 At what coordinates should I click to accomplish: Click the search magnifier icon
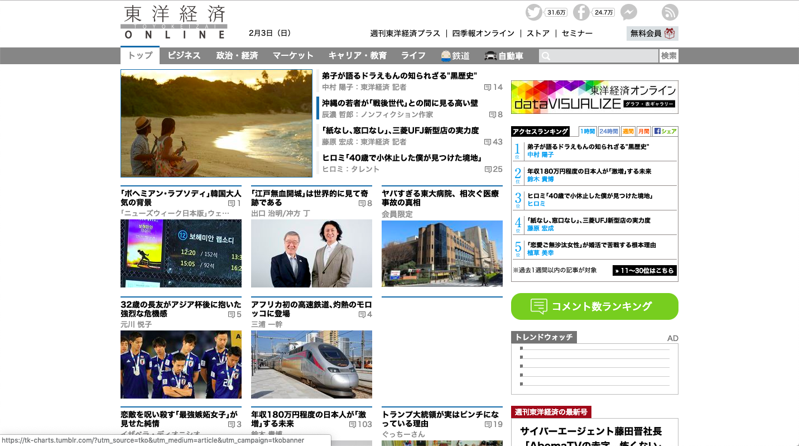pos(546,56)
